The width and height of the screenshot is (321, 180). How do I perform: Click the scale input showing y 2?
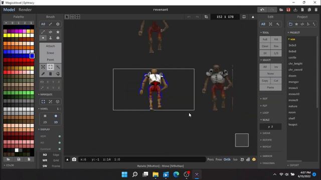[270, 126]
